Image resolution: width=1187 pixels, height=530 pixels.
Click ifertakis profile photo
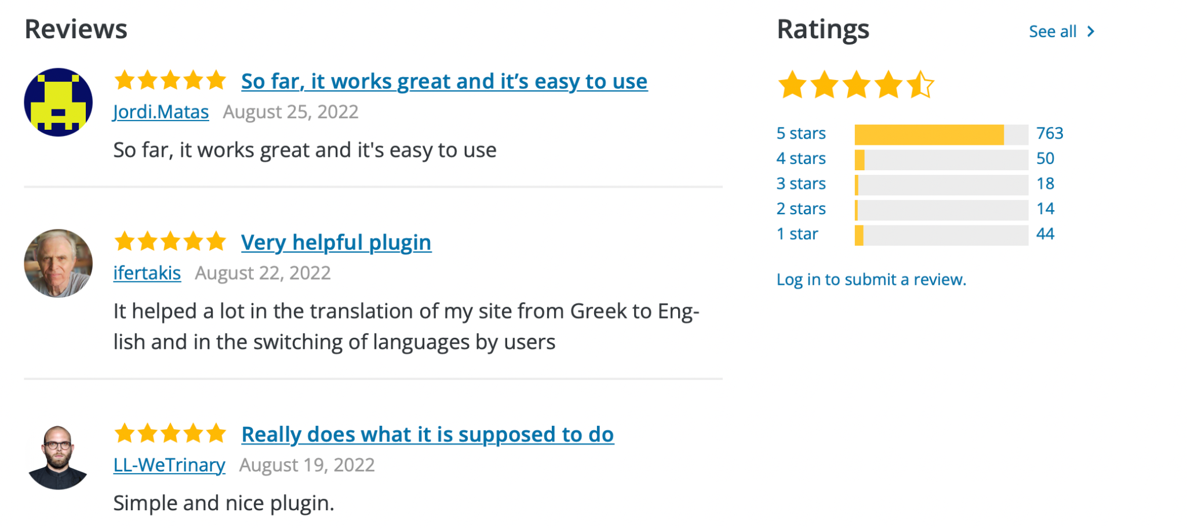coord(58,264)
